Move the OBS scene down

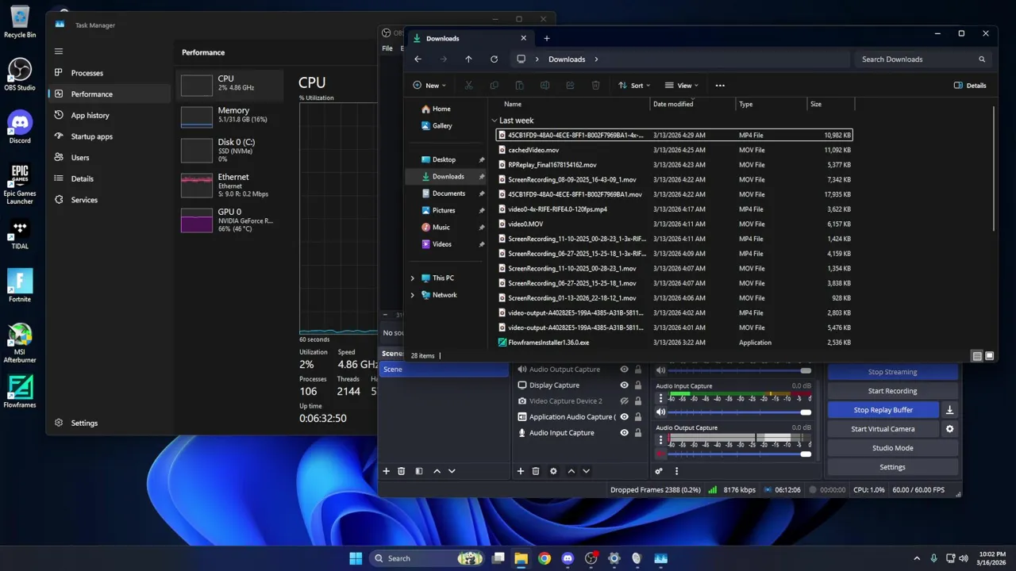pyautogui.click(x=452, y=471)
